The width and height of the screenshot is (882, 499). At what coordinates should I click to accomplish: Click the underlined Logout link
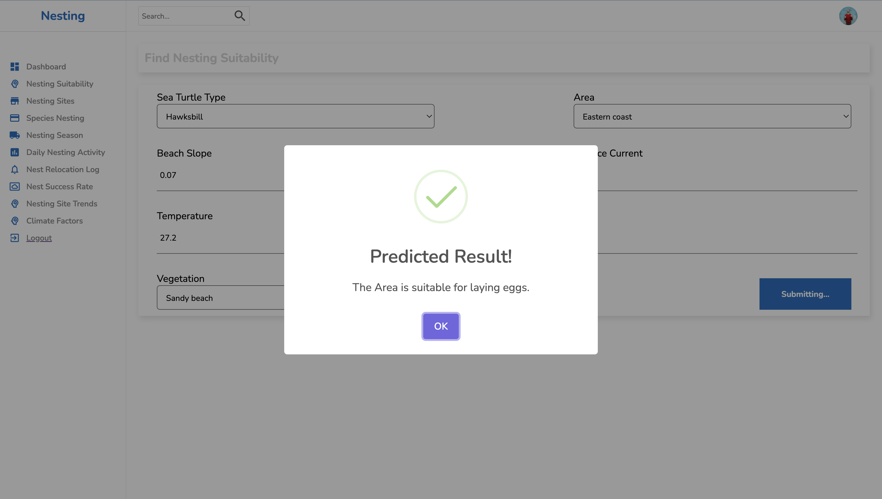39,238
